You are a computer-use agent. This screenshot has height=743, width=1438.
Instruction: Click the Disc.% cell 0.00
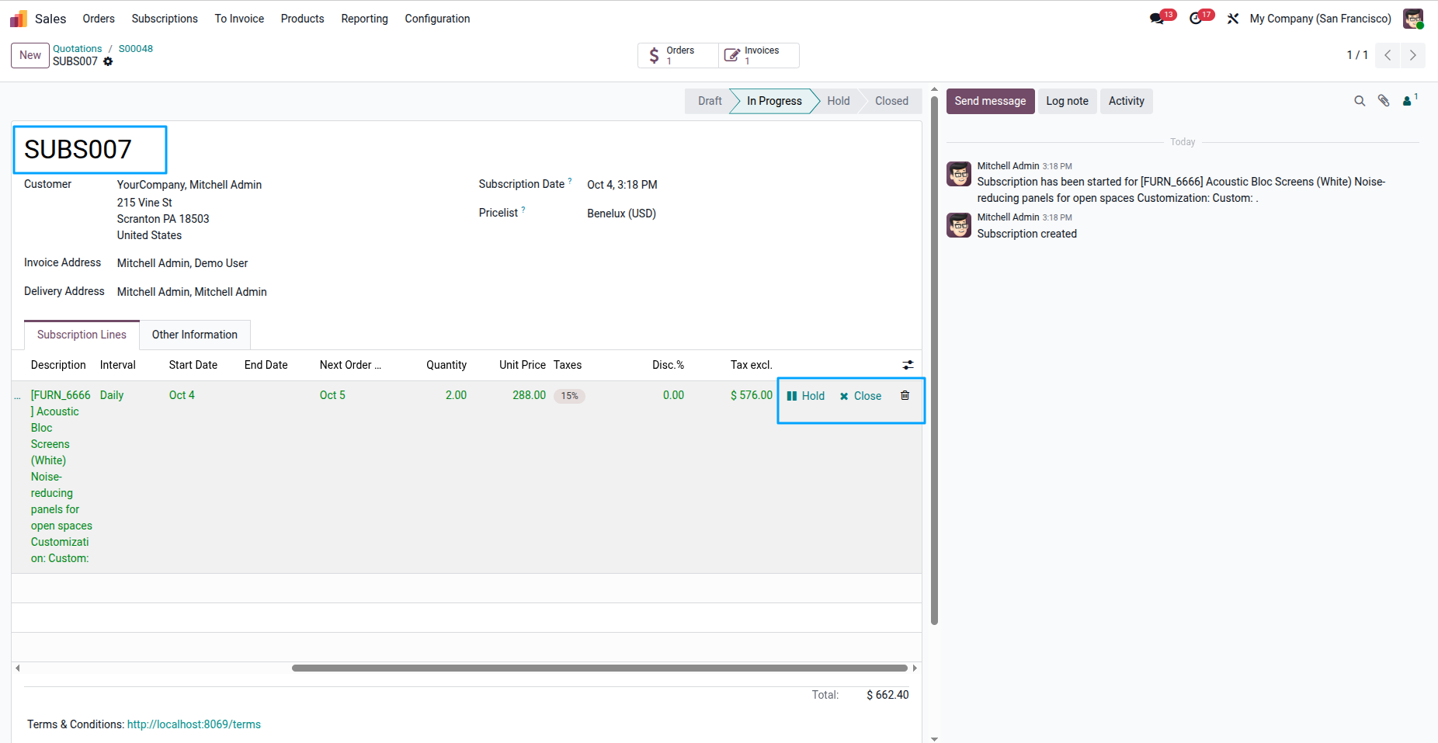pos(673,395)
